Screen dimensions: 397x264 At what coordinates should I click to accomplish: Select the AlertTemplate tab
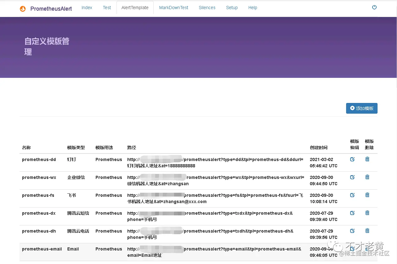coord(135,8)
